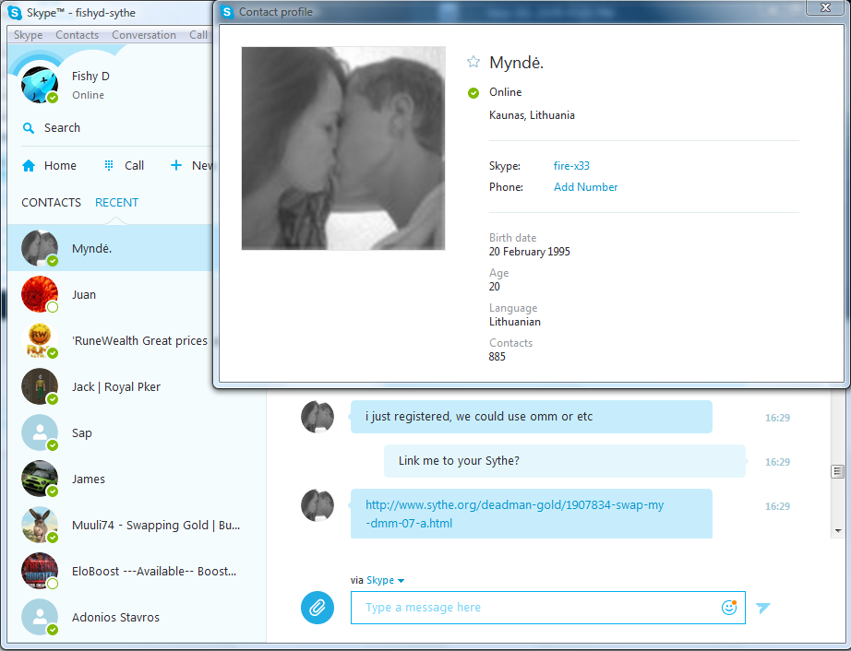Click sender avatar beside the sythe.org link message
Image resolution: width=851 pixels, height=651 pixels.
[318, 505]
